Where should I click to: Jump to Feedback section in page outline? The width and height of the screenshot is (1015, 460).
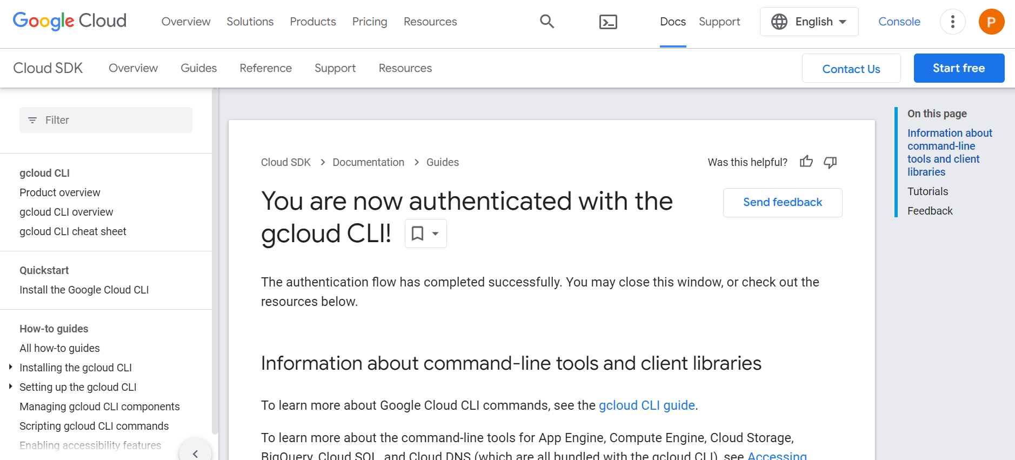point(930,211)
